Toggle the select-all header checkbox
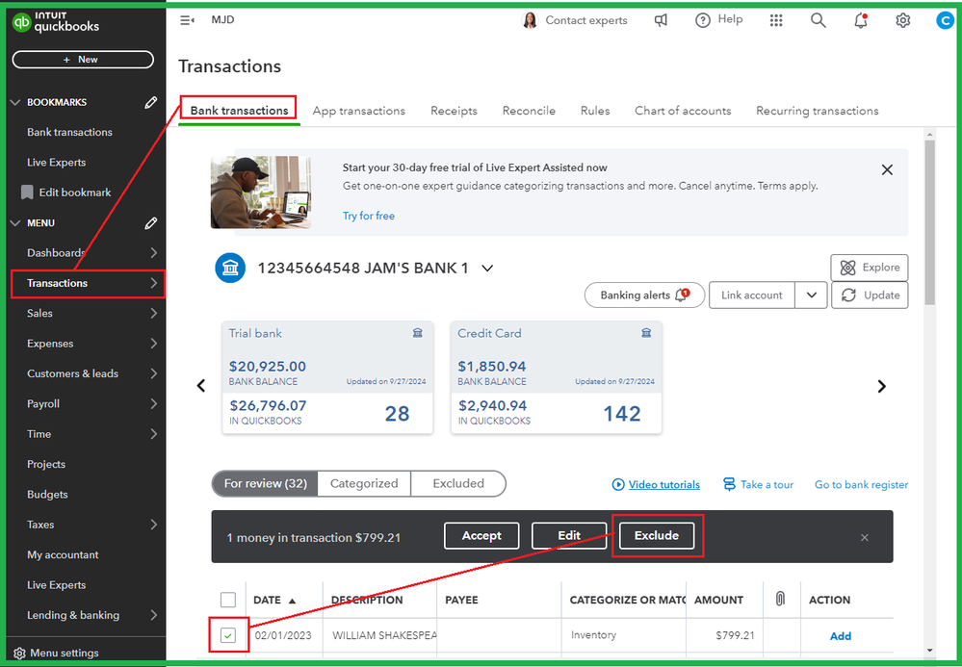This screenshot has width=962, height=667. pos(227,600)
